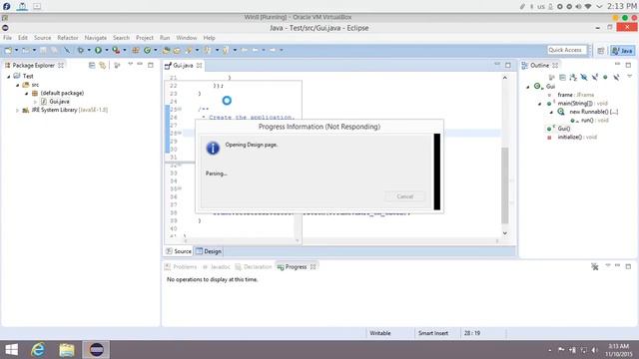
Task: Click the Back navigation arrow in toolbar
Action: pos(256,50)
